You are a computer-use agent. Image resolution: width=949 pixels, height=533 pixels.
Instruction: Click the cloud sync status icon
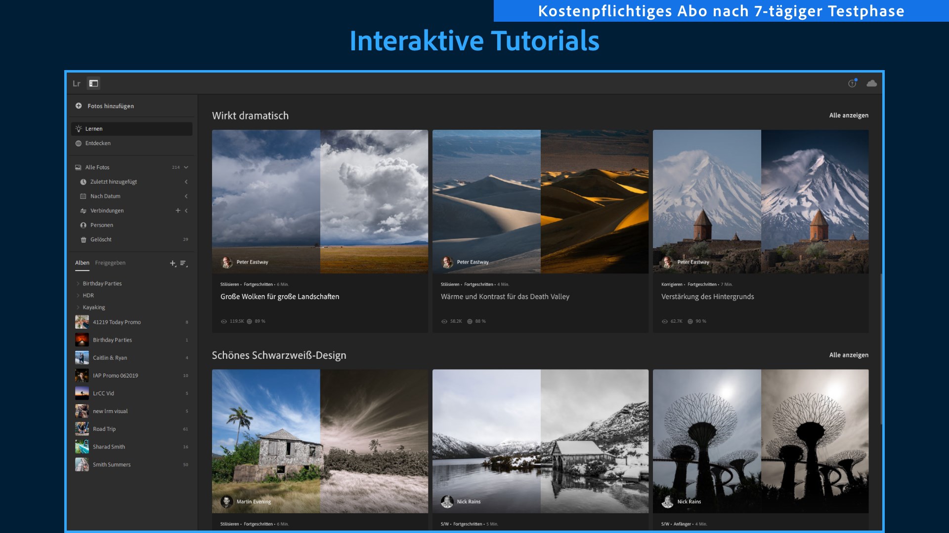[871, 83]
